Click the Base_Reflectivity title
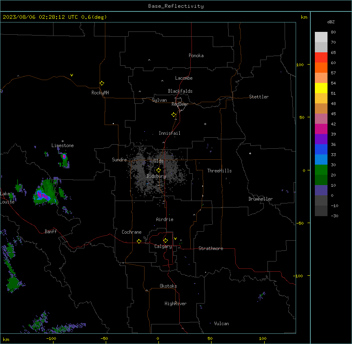This screenshot has height=344, width=352. click(x=176, y=6)
